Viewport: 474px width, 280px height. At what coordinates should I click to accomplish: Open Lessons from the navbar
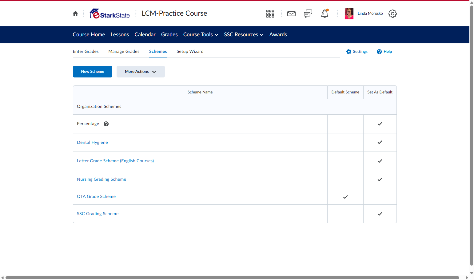(120, 35)
